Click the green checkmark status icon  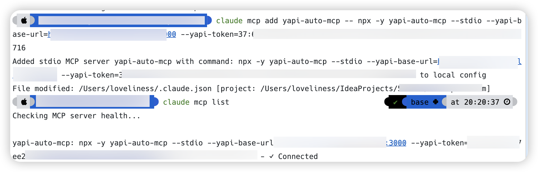click(395, 102)
